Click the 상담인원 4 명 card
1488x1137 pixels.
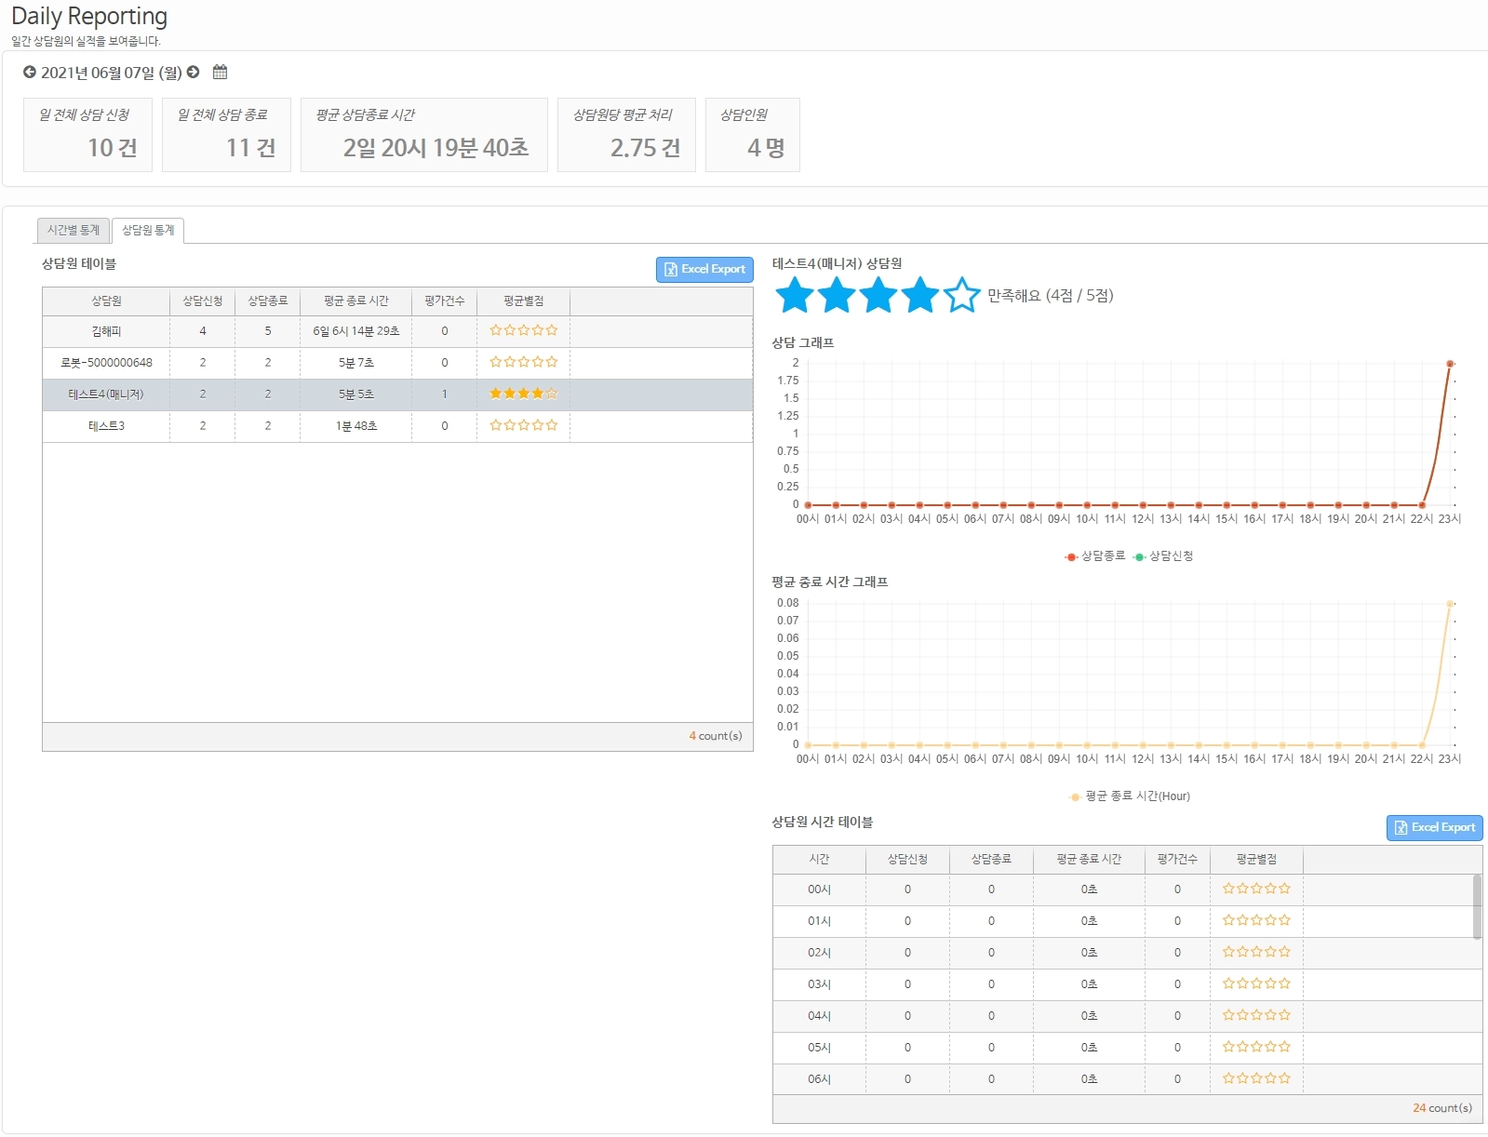753,135
